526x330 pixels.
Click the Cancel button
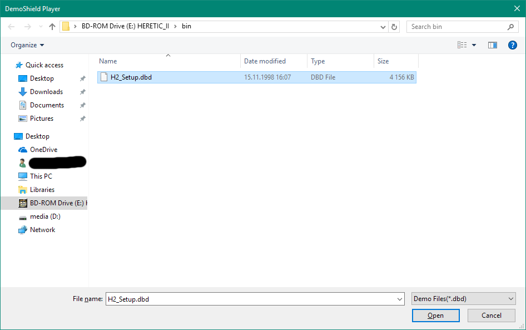[x=492, y=316]
